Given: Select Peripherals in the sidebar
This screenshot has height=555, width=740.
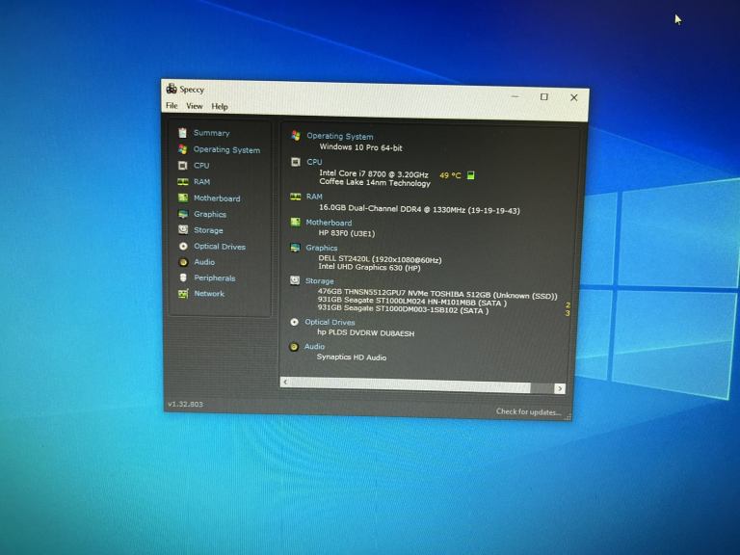Looking at the screenshot, I should click(x=214, y=278).
